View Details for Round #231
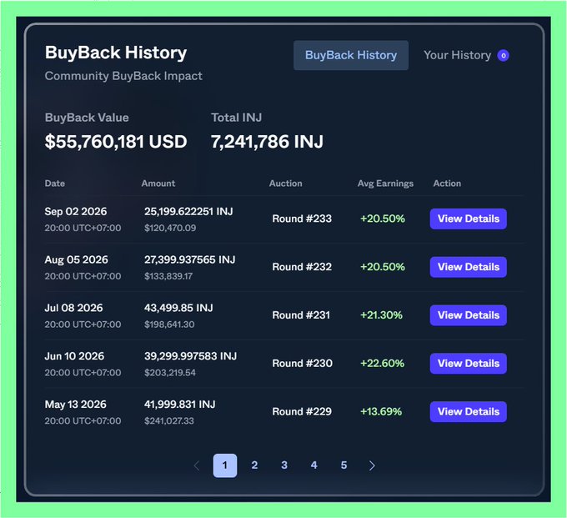The image size is (567, 518). point(469,315)
